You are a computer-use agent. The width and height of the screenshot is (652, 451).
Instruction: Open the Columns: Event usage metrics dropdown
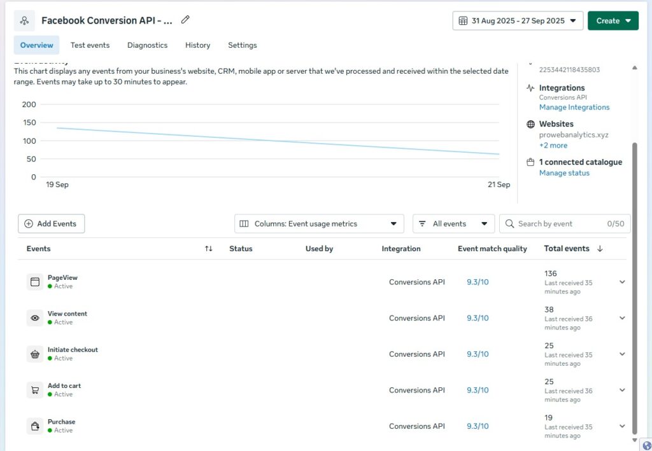pyautogui.click(x=319, y=224)
